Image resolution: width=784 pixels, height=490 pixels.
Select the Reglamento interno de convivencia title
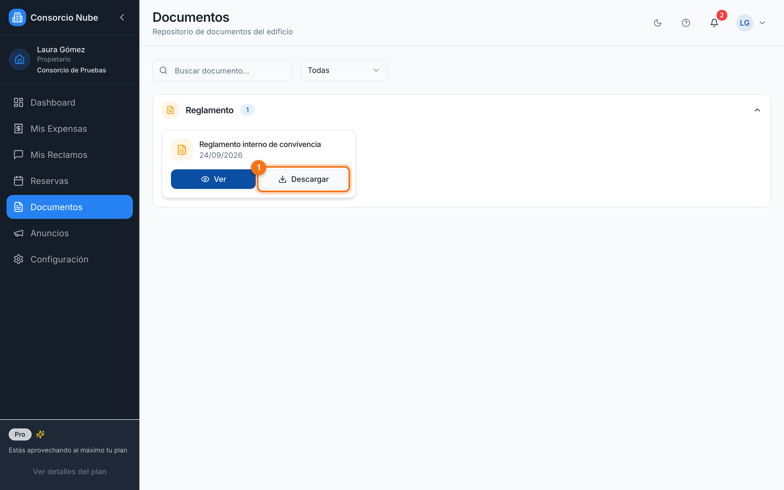click(x=260, y=145)
